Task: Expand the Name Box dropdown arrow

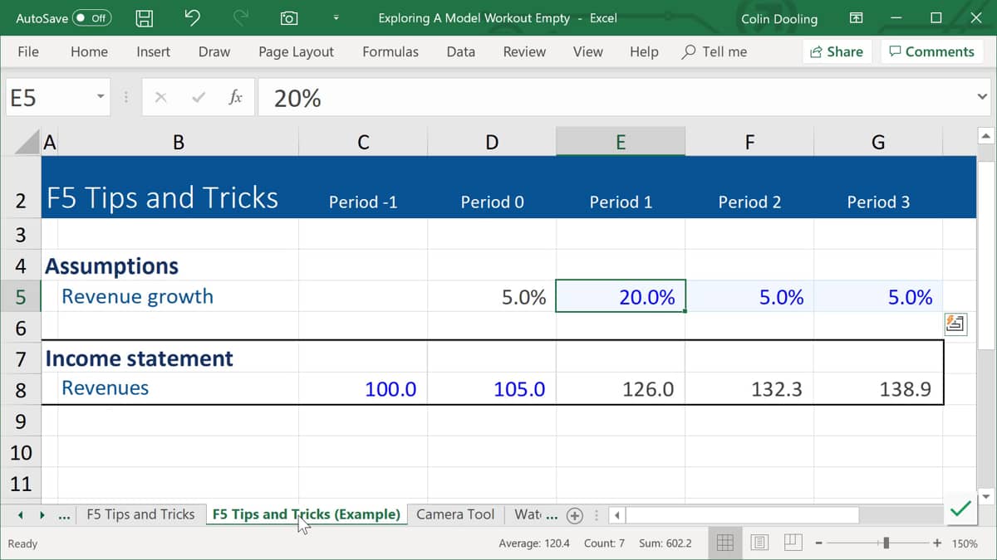Action: [101, 98]
